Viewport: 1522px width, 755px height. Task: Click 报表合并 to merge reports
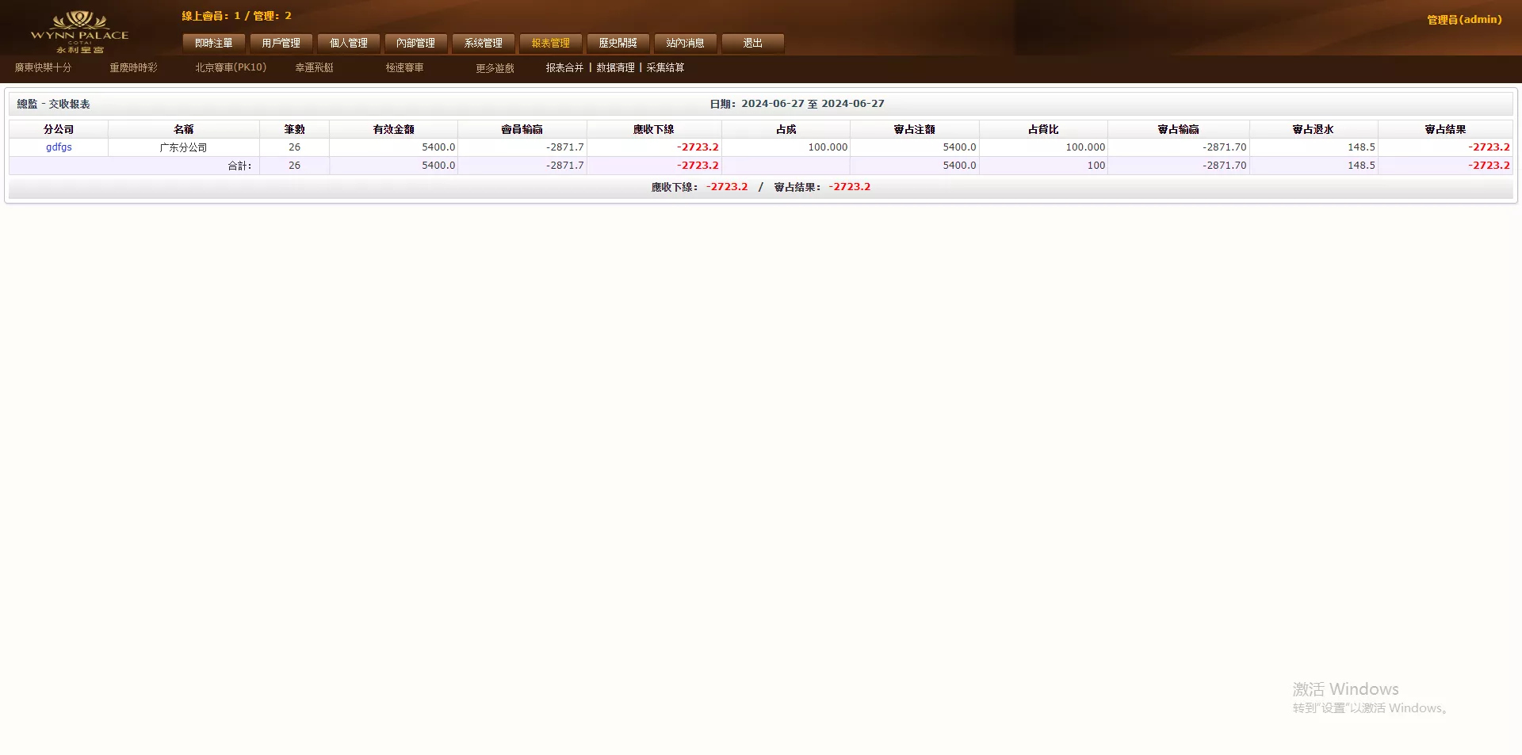[x=563, y=67]
